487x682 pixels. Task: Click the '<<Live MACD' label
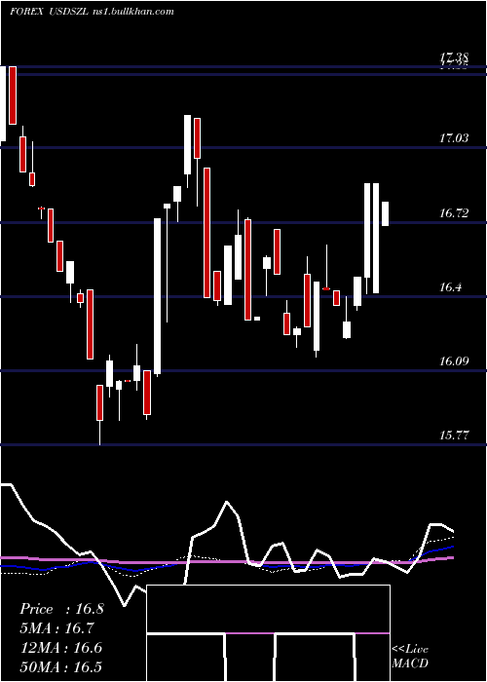click(x=410, y=656)
